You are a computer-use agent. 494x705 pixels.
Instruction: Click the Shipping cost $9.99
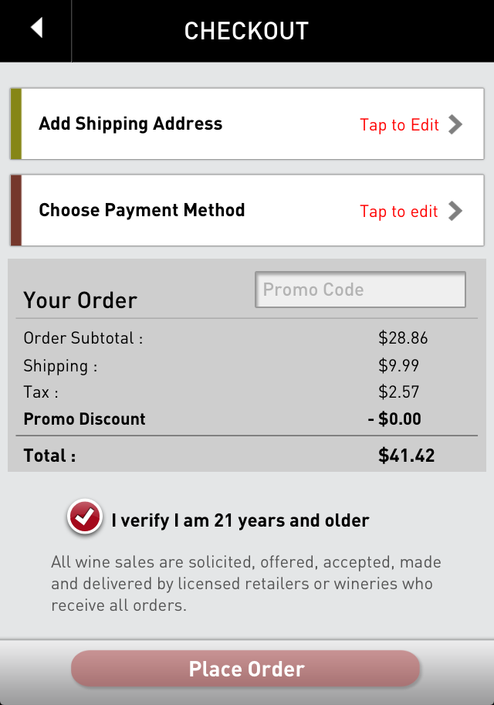(x=399, y=365)
